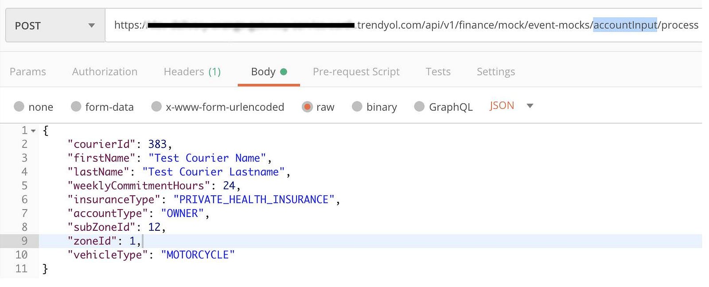Switch to the Authorization tab

(105, 72)
